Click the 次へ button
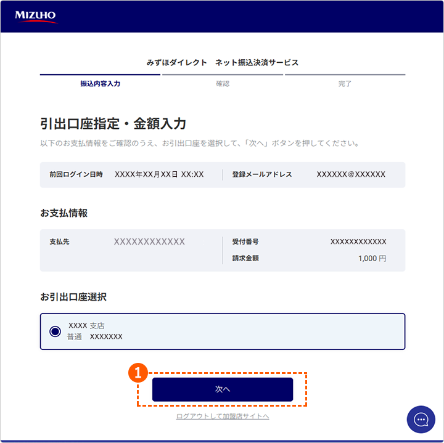 point(223,389)
